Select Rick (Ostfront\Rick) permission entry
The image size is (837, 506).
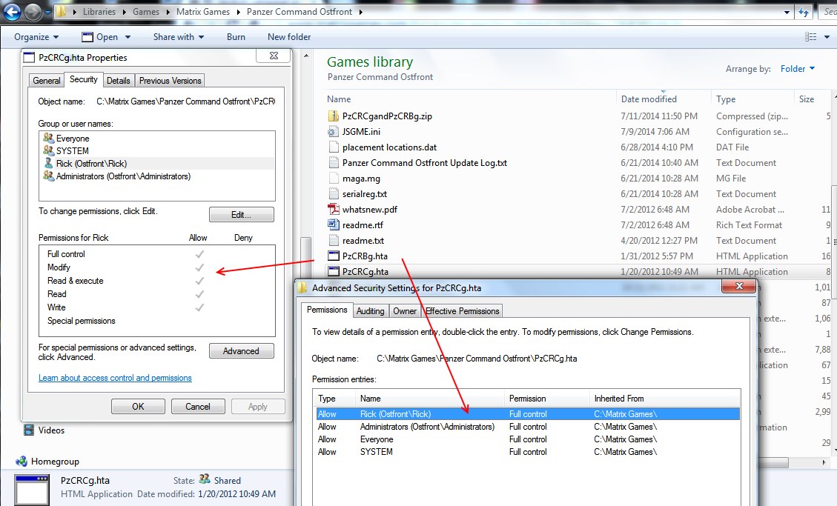point(528,413)
